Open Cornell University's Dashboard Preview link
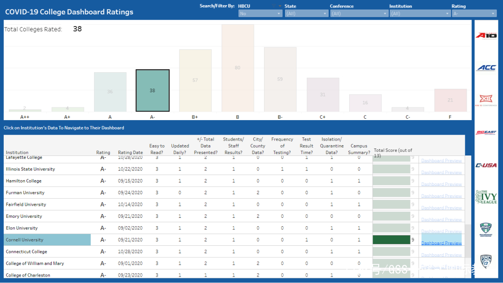503x283 pixels. click(x=442, y=243)
